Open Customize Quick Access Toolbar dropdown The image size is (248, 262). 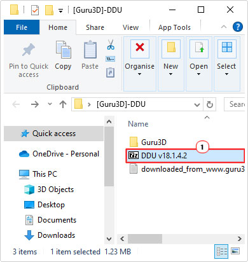point(61,11)
